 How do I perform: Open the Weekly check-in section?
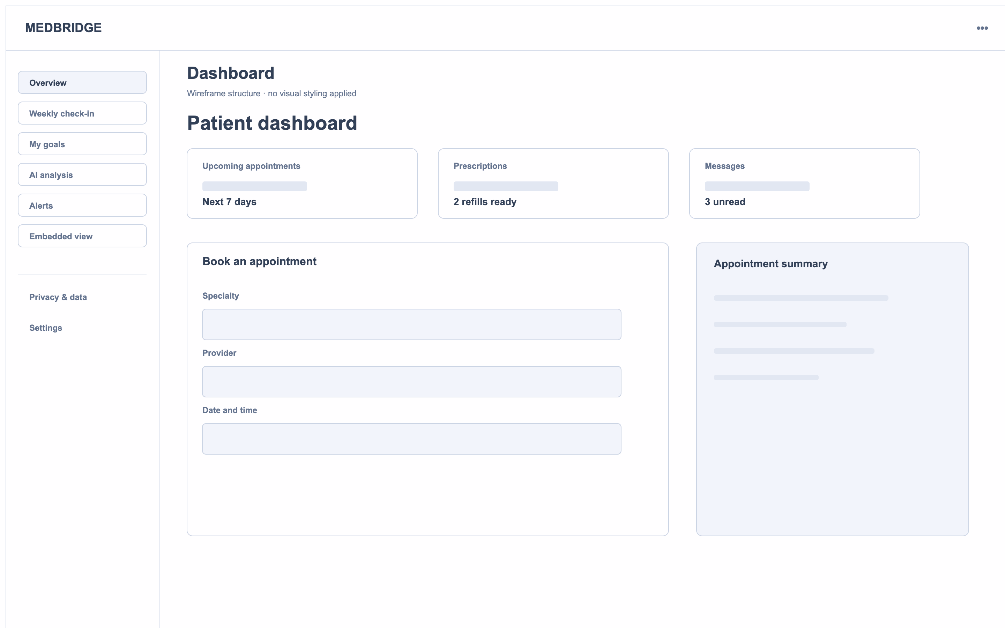(x=82, y=113)
